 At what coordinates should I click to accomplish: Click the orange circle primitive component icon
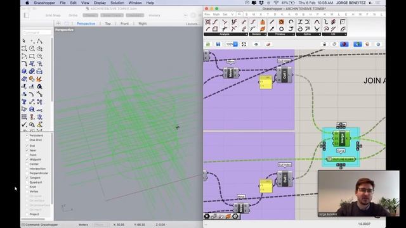(282, 22)
